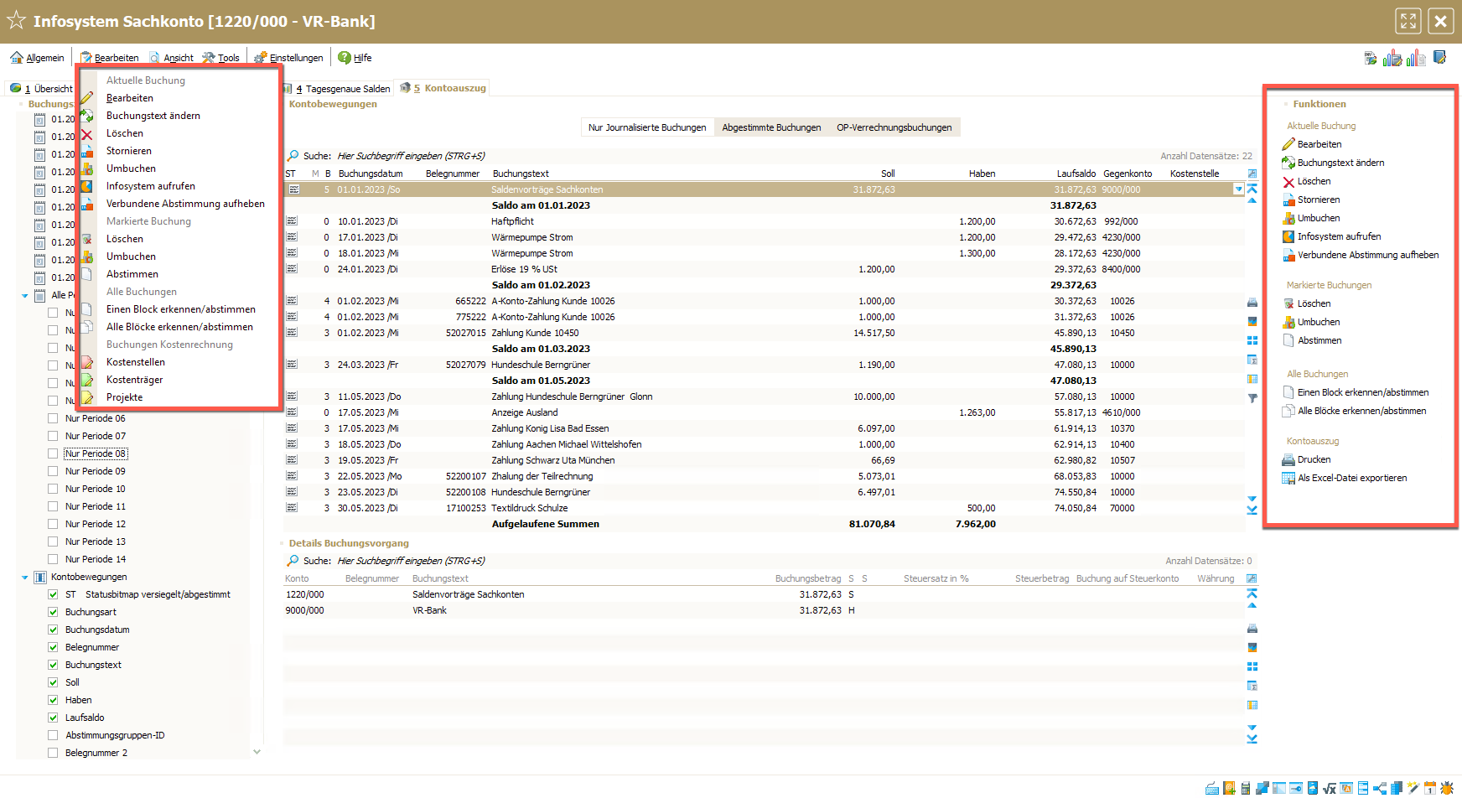The width and height of the screenshot is (1462, 798).
Task: Switch to the Kontoauszug tab
Action: tap(454, 88)
